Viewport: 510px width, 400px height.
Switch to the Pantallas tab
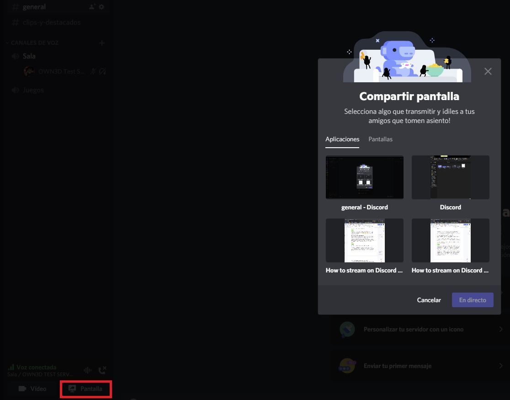click(380, 139)
